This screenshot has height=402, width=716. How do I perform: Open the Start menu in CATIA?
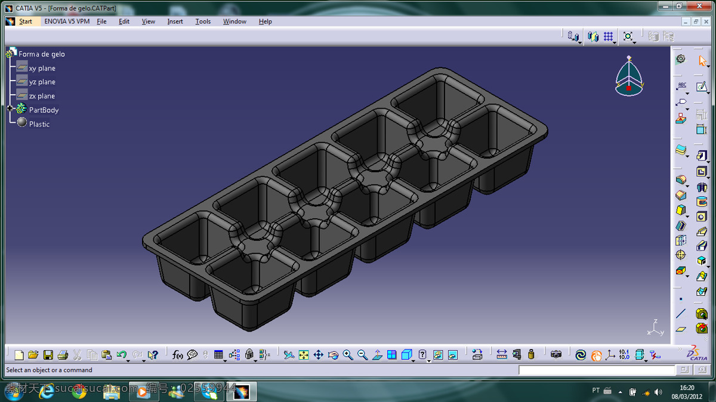[26, 21]
